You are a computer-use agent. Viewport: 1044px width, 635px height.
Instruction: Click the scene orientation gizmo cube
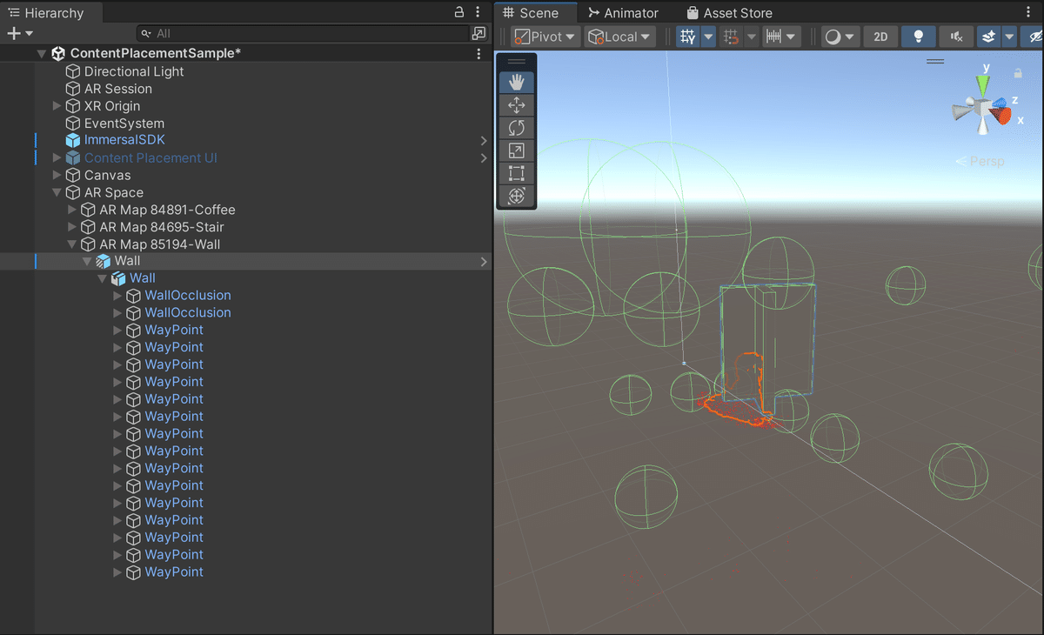tap(983, 109)
